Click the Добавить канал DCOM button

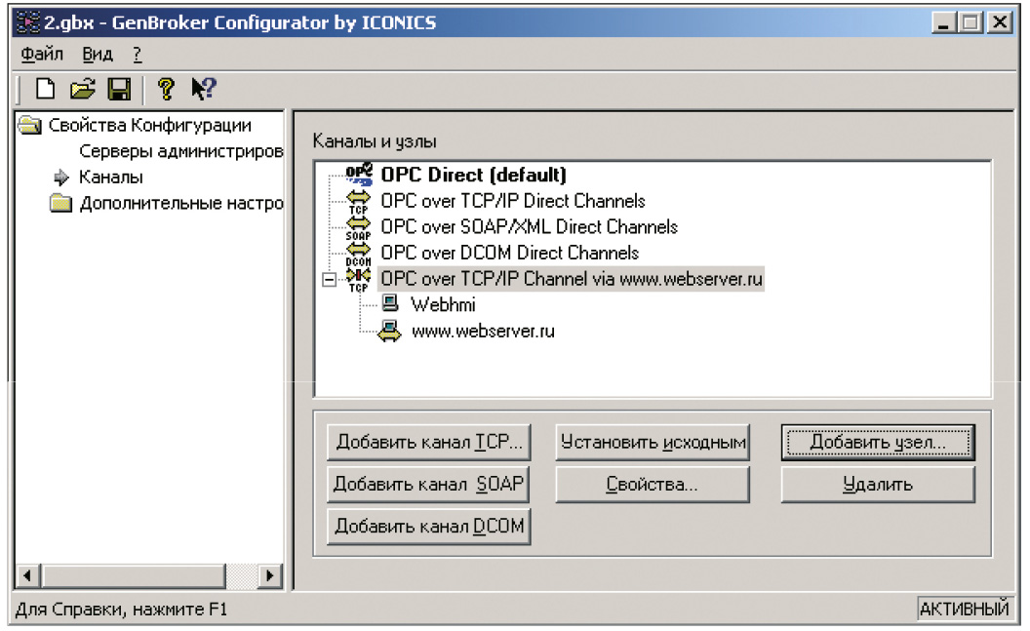(429, 527)
